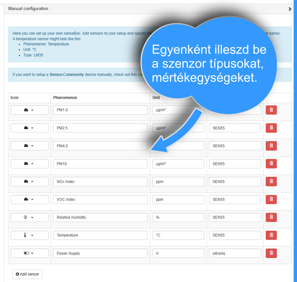Trash the Temperature sensor row
Screen dimensions: 297x282
click(x=271, y=235)
